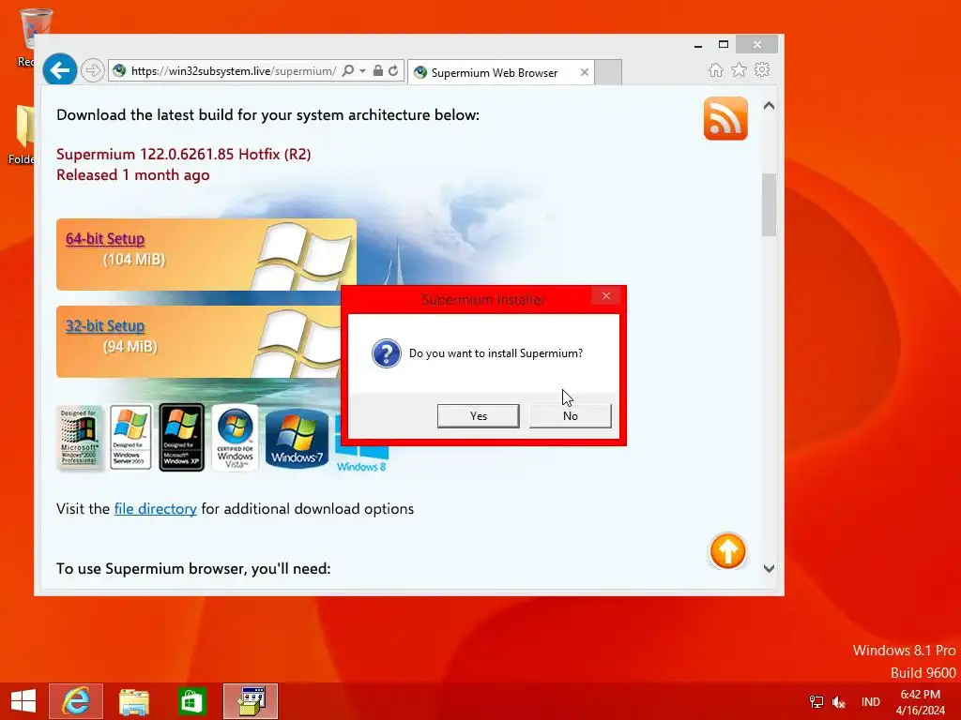Open the address bar dropdown arrow
Screen dimensions: 961x720
click(x=363, y=71)
